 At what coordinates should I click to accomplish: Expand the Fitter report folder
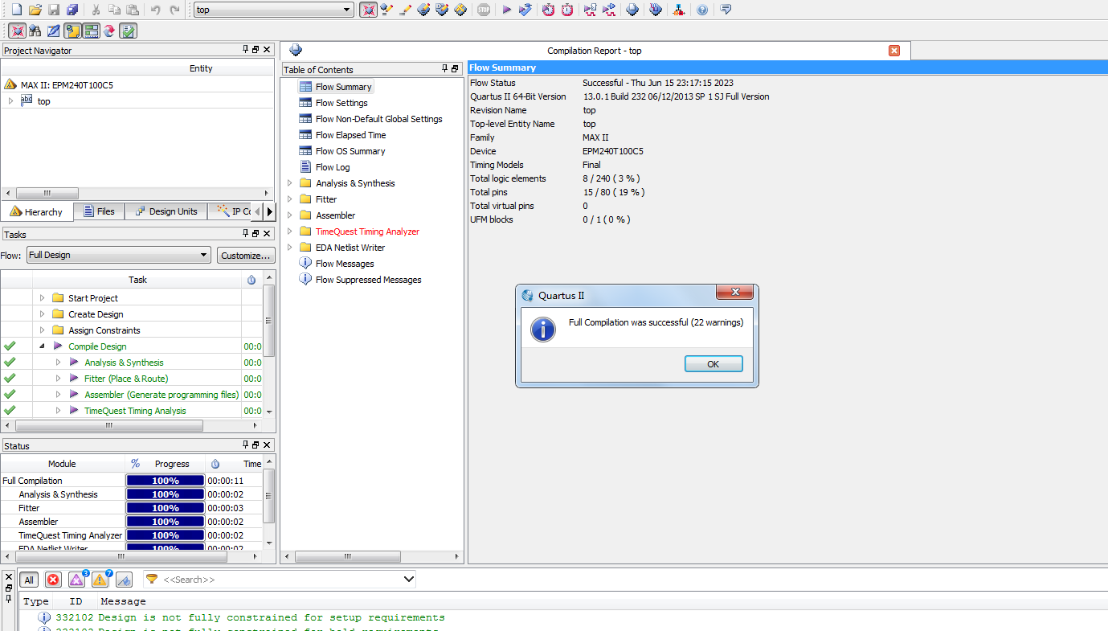(x=290, y=199)
